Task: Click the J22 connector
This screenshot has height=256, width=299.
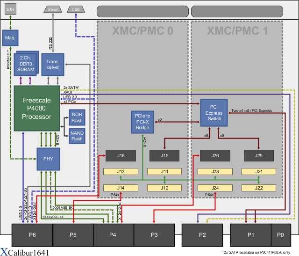Action: pyautogui.click(x=259, y=188)
